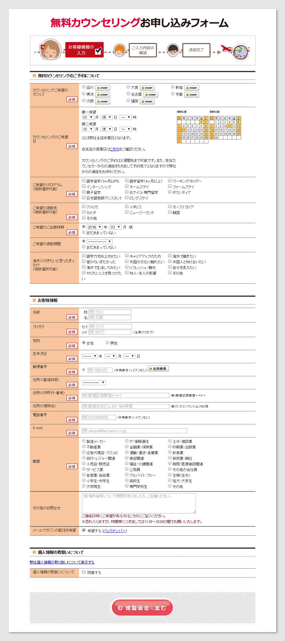Click the セイ furigana field
Image resolution: width=285 pixels, height=641 pixels.
click(110, 326)
